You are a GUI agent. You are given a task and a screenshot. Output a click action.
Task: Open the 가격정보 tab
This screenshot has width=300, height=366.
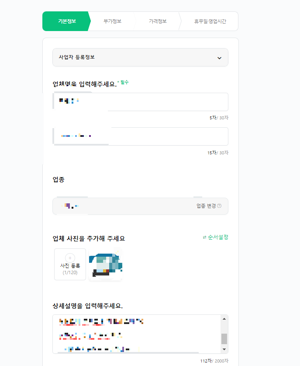157,20
